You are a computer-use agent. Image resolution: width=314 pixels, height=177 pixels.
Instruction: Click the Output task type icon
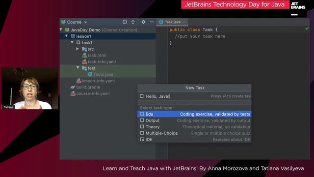coord(142,120)
